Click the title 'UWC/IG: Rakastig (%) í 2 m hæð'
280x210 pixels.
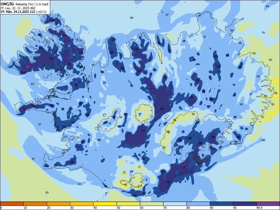[x=24, y=4]
